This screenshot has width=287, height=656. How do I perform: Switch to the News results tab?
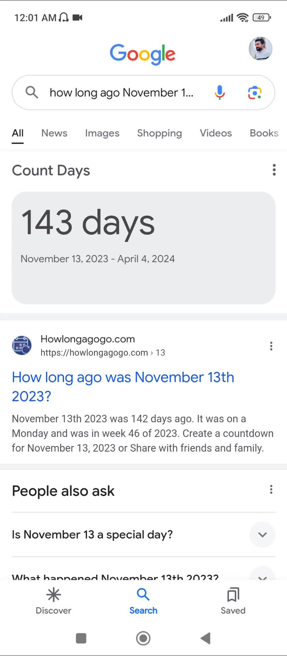click(x=55, y=133)
